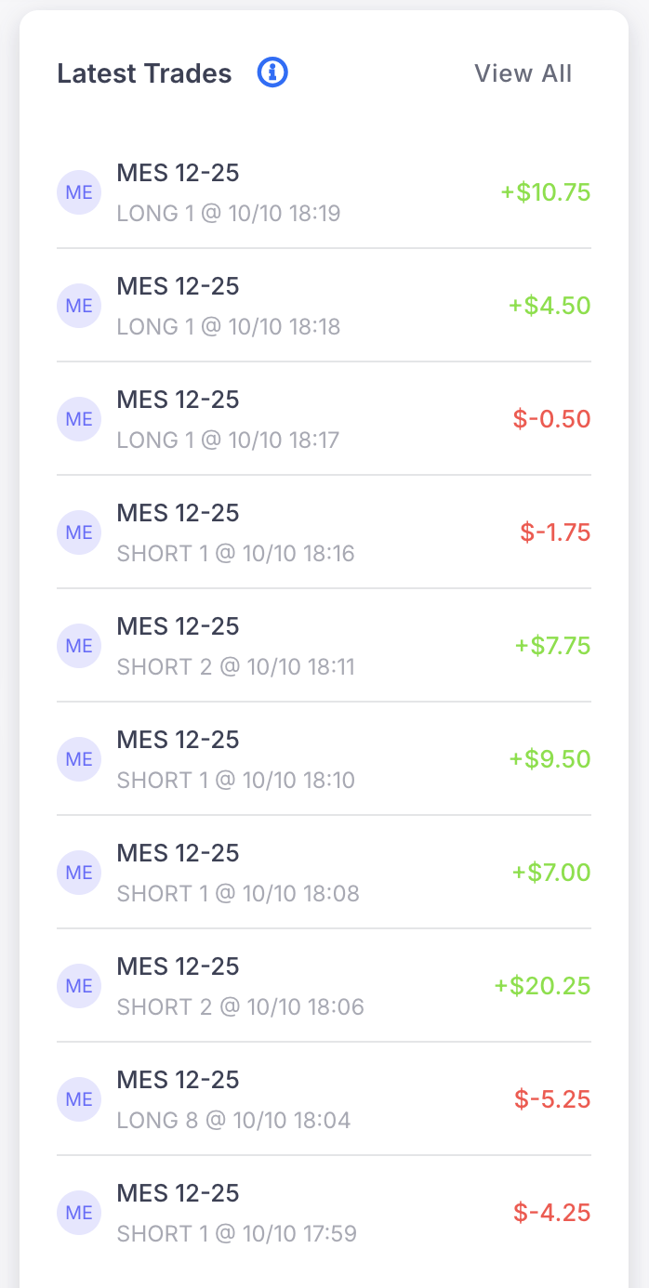The width and height of the screenshot is (649, 1288).
Task: Click ME avatar for the 17:59 trade
Action: 79,1213
